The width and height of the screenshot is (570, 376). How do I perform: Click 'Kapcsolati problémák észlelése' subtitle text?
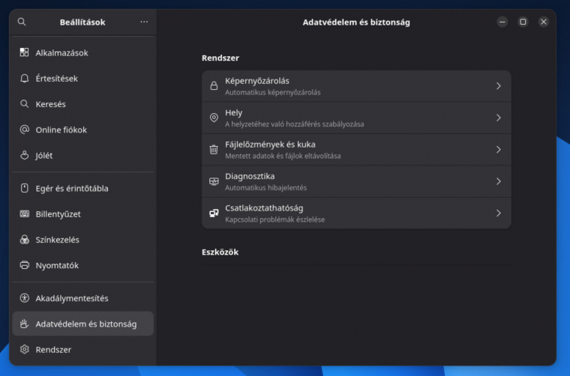274,219
